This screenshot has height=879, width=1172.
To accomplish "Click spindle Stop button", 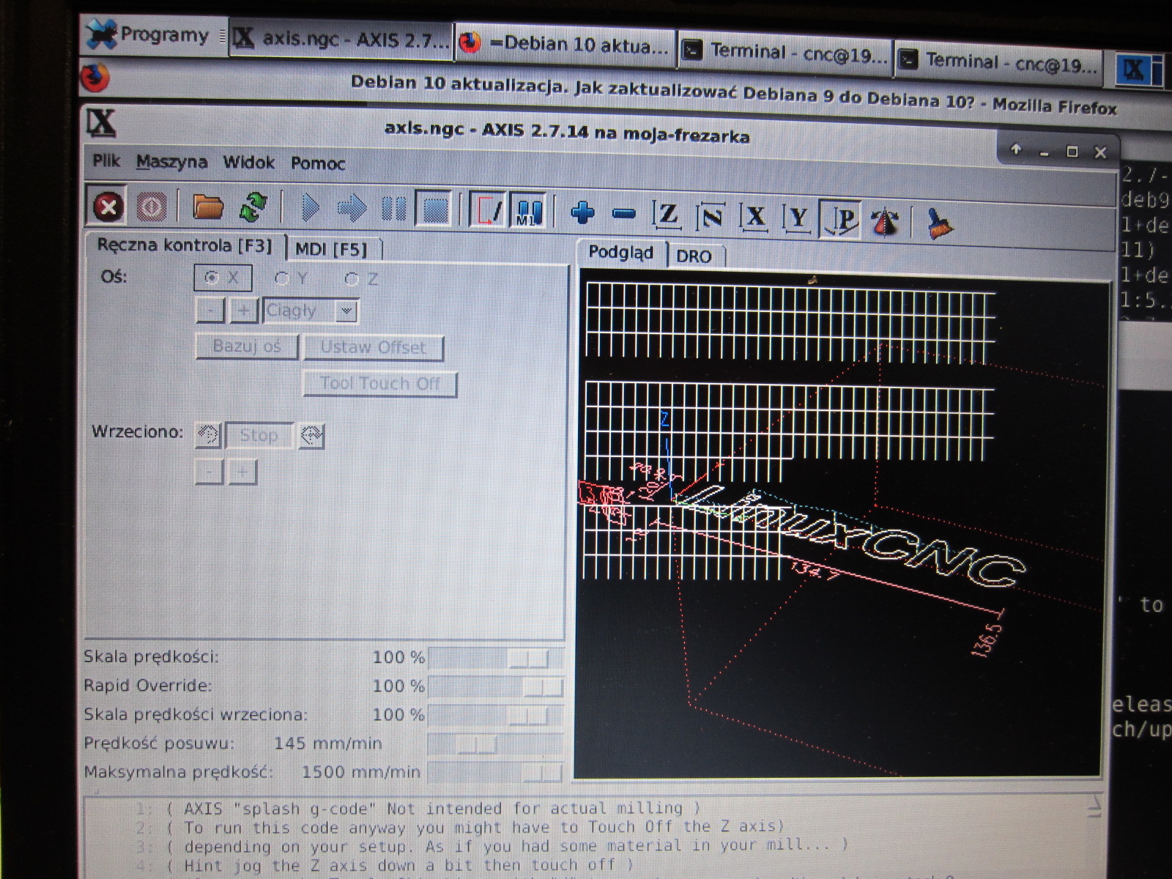I will [259, 435].
